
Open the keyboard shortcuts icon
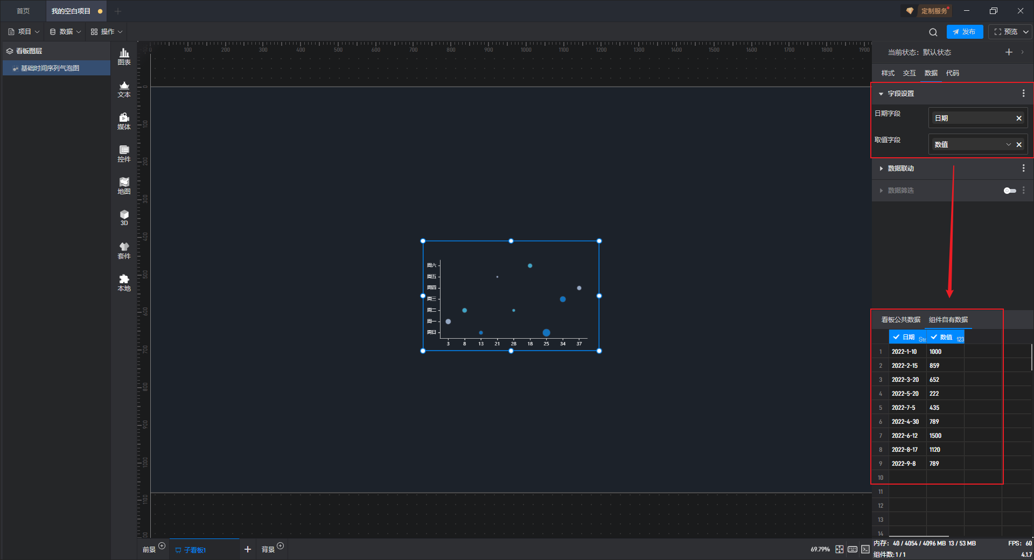853,549
